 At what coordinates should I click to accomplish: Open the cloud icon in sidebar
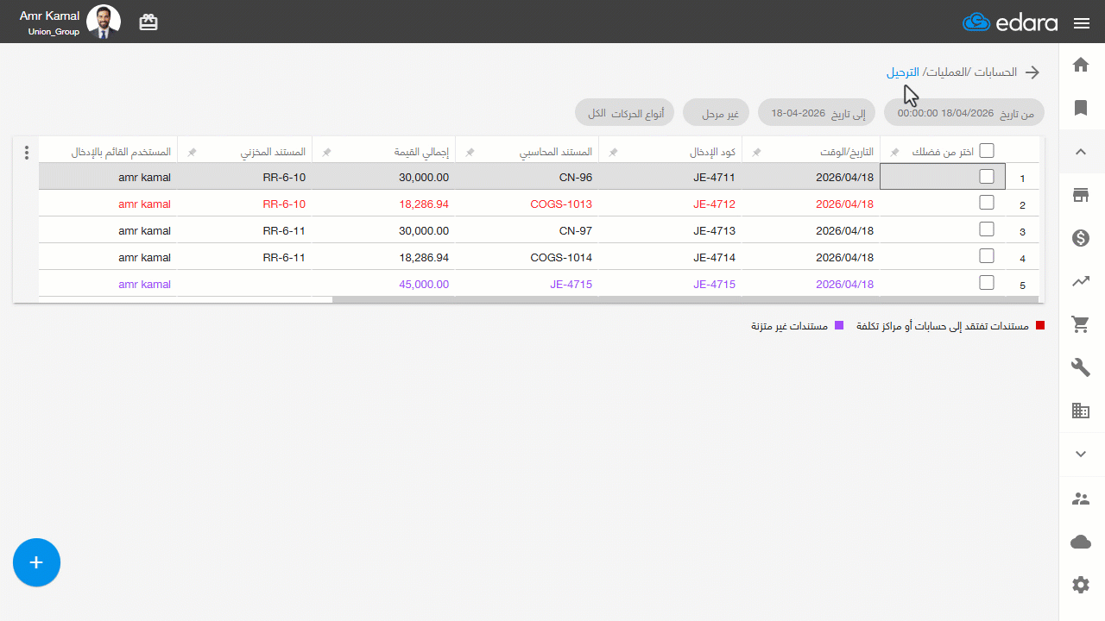point(1081,542)
